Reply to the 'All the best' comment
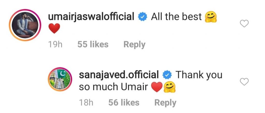The width and height of the screenshot is (265, 113). point(134,45)
